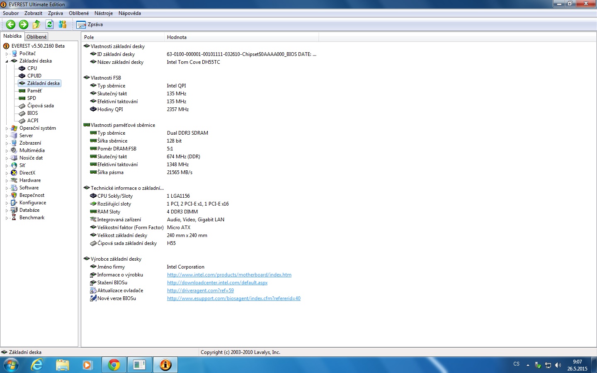Click the EVEREST taskbar button

pos(165,365)
